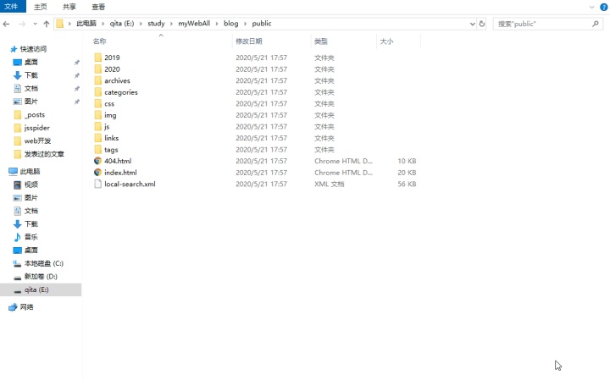Image resolution: width=610 pixels, height=380 pixels.
Task: Open the categories folder
Action: click(120, 92)
